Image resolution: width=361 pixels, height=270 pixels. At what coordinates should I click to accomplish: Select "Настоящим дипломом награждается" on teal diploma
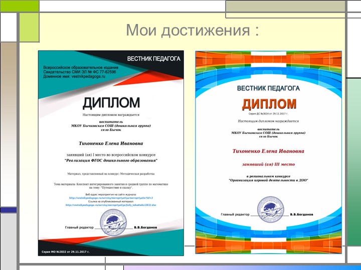point(111,115)
